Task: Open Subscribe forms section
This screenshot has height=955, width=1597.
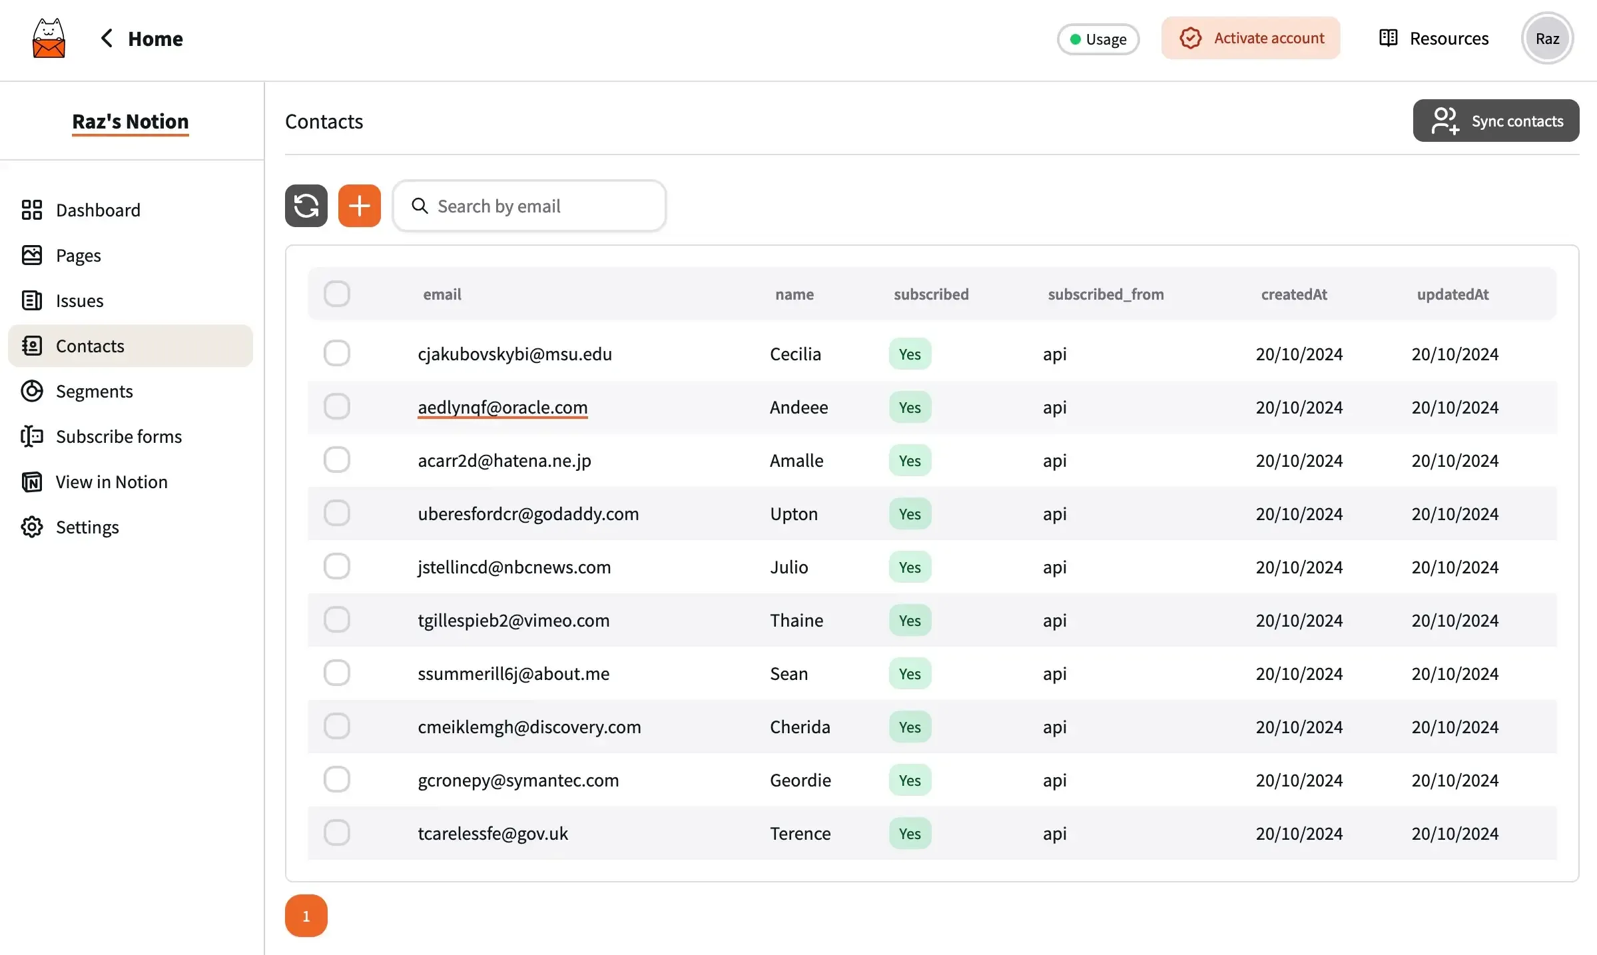Action: click(x=119, y=436)
